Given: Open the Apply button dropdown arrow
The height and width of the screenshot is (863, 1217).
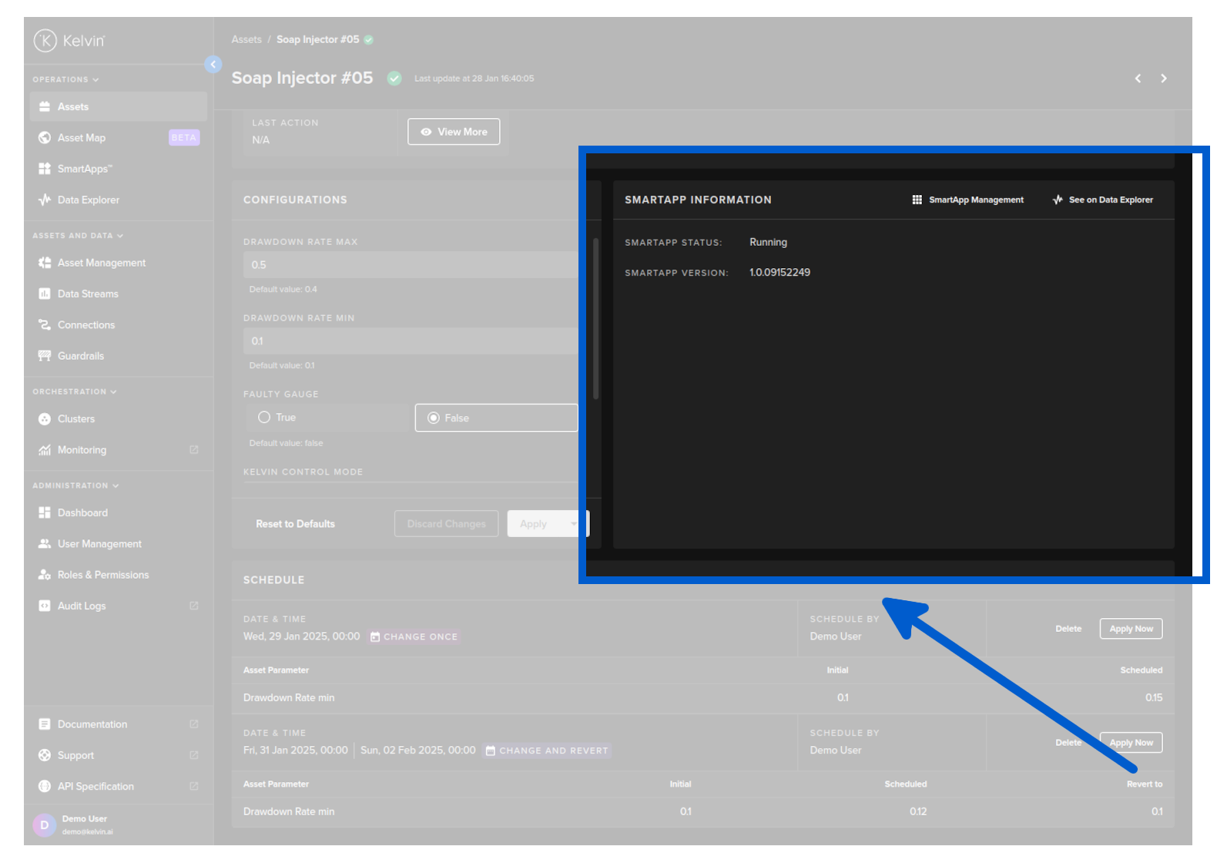Looking at the screenshot, I should [574, 524].
